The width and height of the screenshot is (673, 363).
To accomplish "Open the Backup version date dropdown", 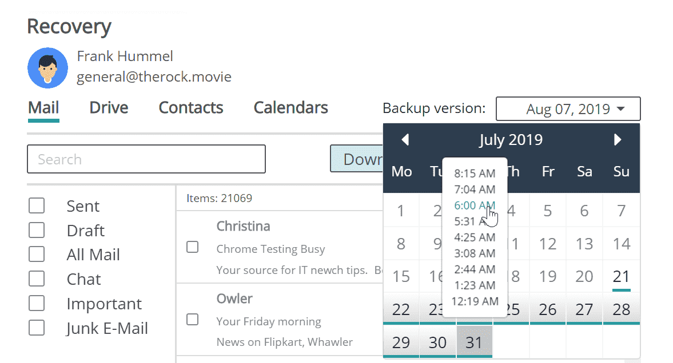I will coord(568,108).
